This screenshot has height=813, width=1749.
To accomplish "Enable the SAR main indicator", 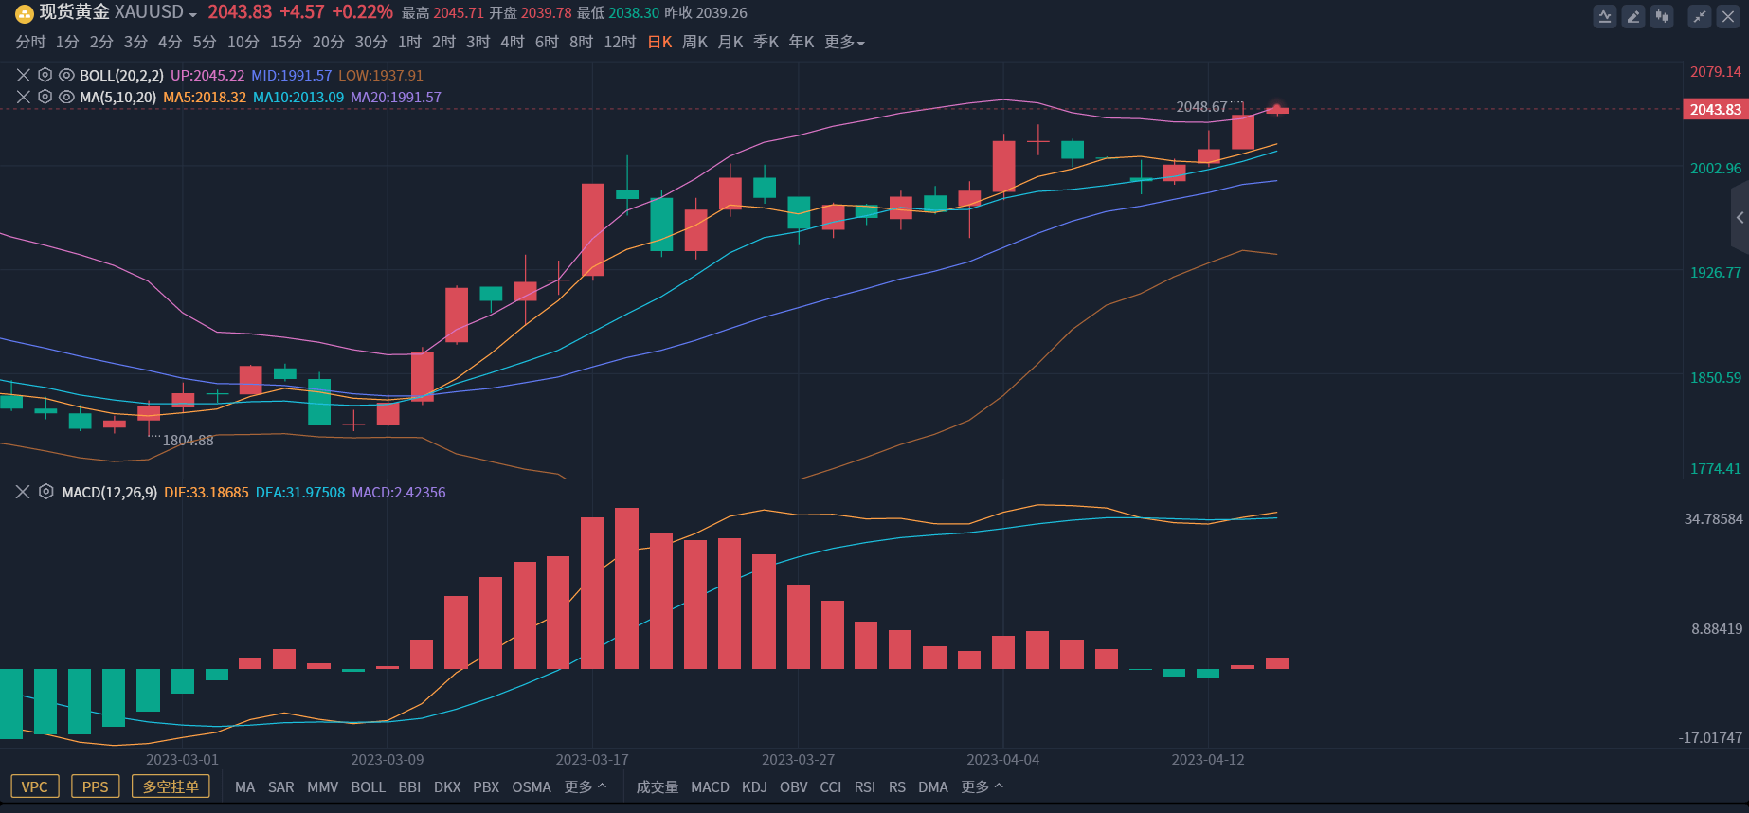I will (x=281, y=787).
